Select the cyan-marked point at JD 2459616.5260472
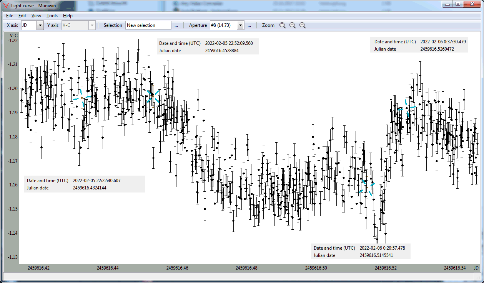484x283 pixels. (x=408, y=109)
